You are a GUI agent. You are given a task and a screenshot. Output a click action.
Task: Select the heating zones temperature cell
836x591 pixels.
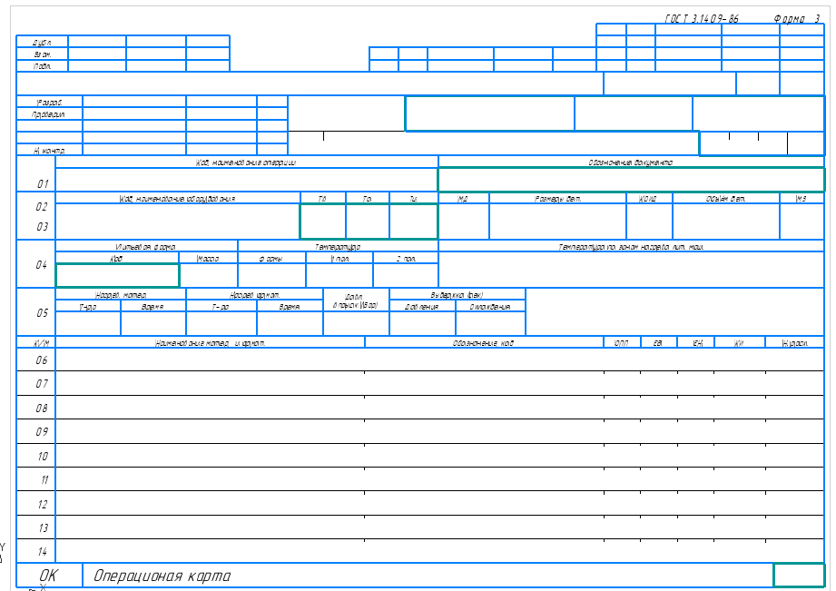click(x=631, y=270)
